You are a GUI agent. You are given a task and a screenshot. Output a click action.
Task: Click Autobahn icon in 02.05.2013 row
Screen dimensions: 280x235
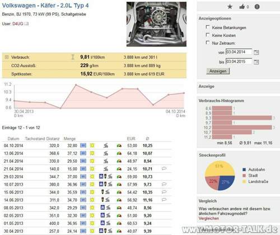coord(102,215)
